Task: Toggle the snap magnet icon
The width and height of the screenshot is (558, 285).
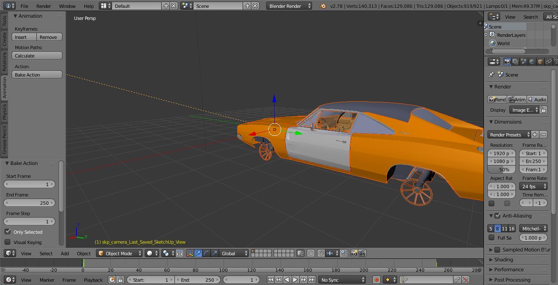Action: 321,253
